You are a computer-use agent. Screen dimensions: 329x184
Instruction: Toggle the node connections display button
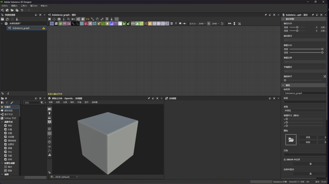click(x=78, y=19)
